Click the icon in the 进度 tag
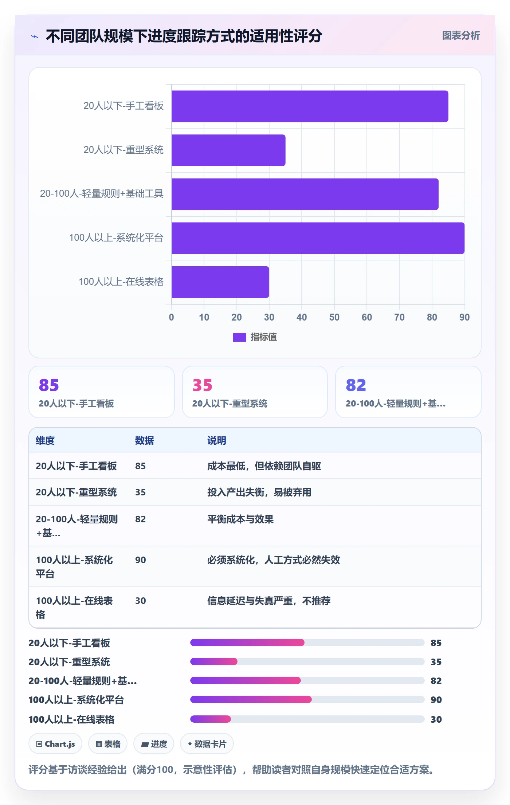 point(145,744)
